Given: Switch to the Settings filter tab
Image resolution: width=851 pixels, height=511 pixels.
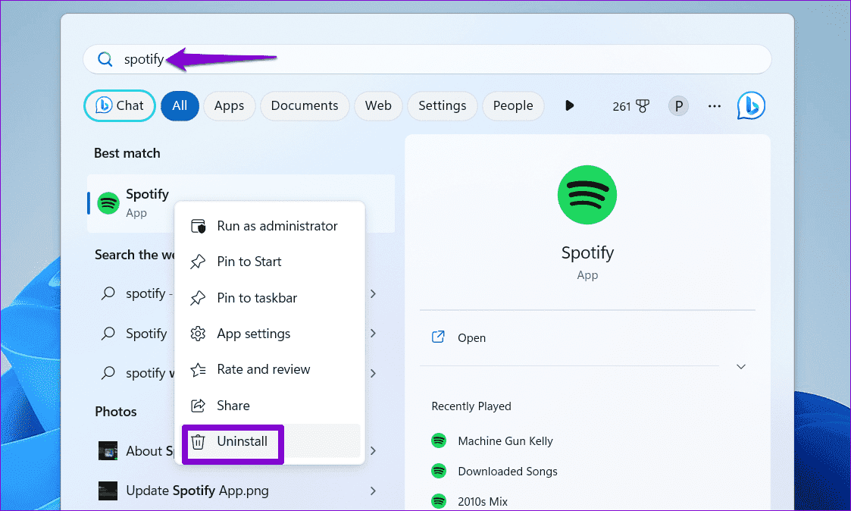Looking at the screenshot, I should [443, 106].
